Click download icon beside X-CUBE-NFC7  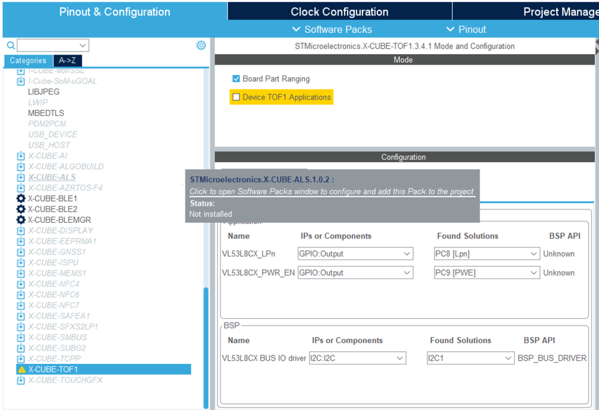tap(20, 306)
